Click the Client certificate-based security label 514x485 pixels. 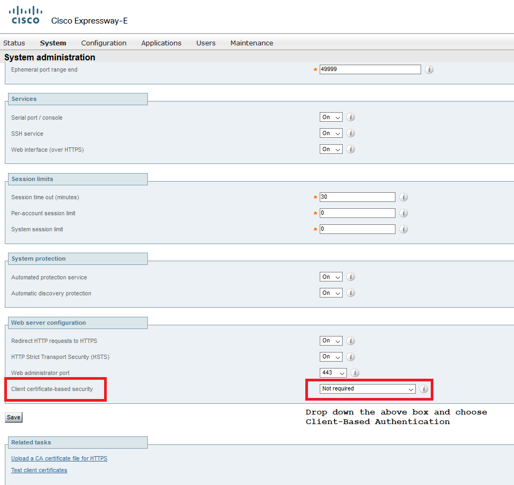click(52, 389)
